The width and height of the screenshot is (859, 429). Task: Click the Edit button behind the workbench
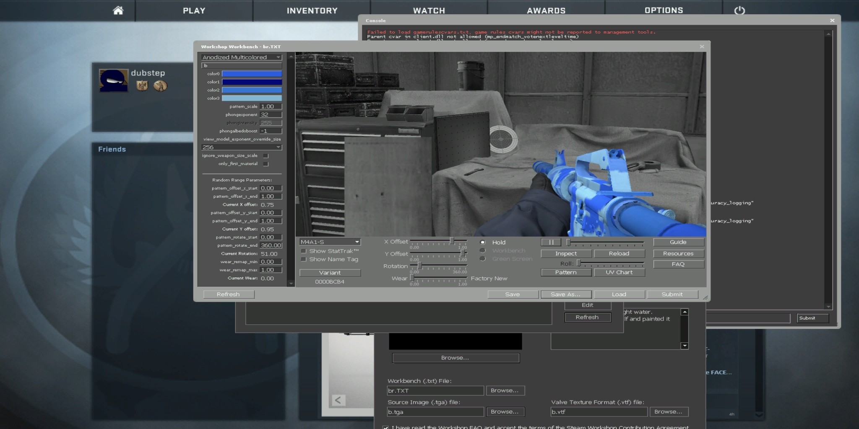coord(587,305)
